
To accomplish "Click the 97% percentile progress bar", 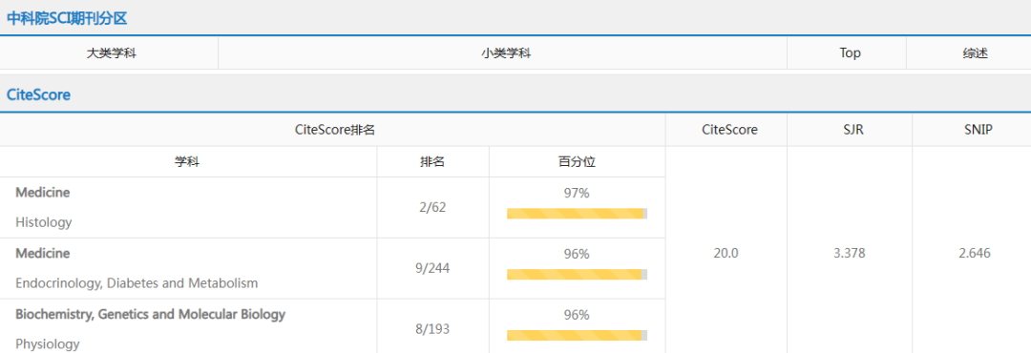I will tap(577, 213).
